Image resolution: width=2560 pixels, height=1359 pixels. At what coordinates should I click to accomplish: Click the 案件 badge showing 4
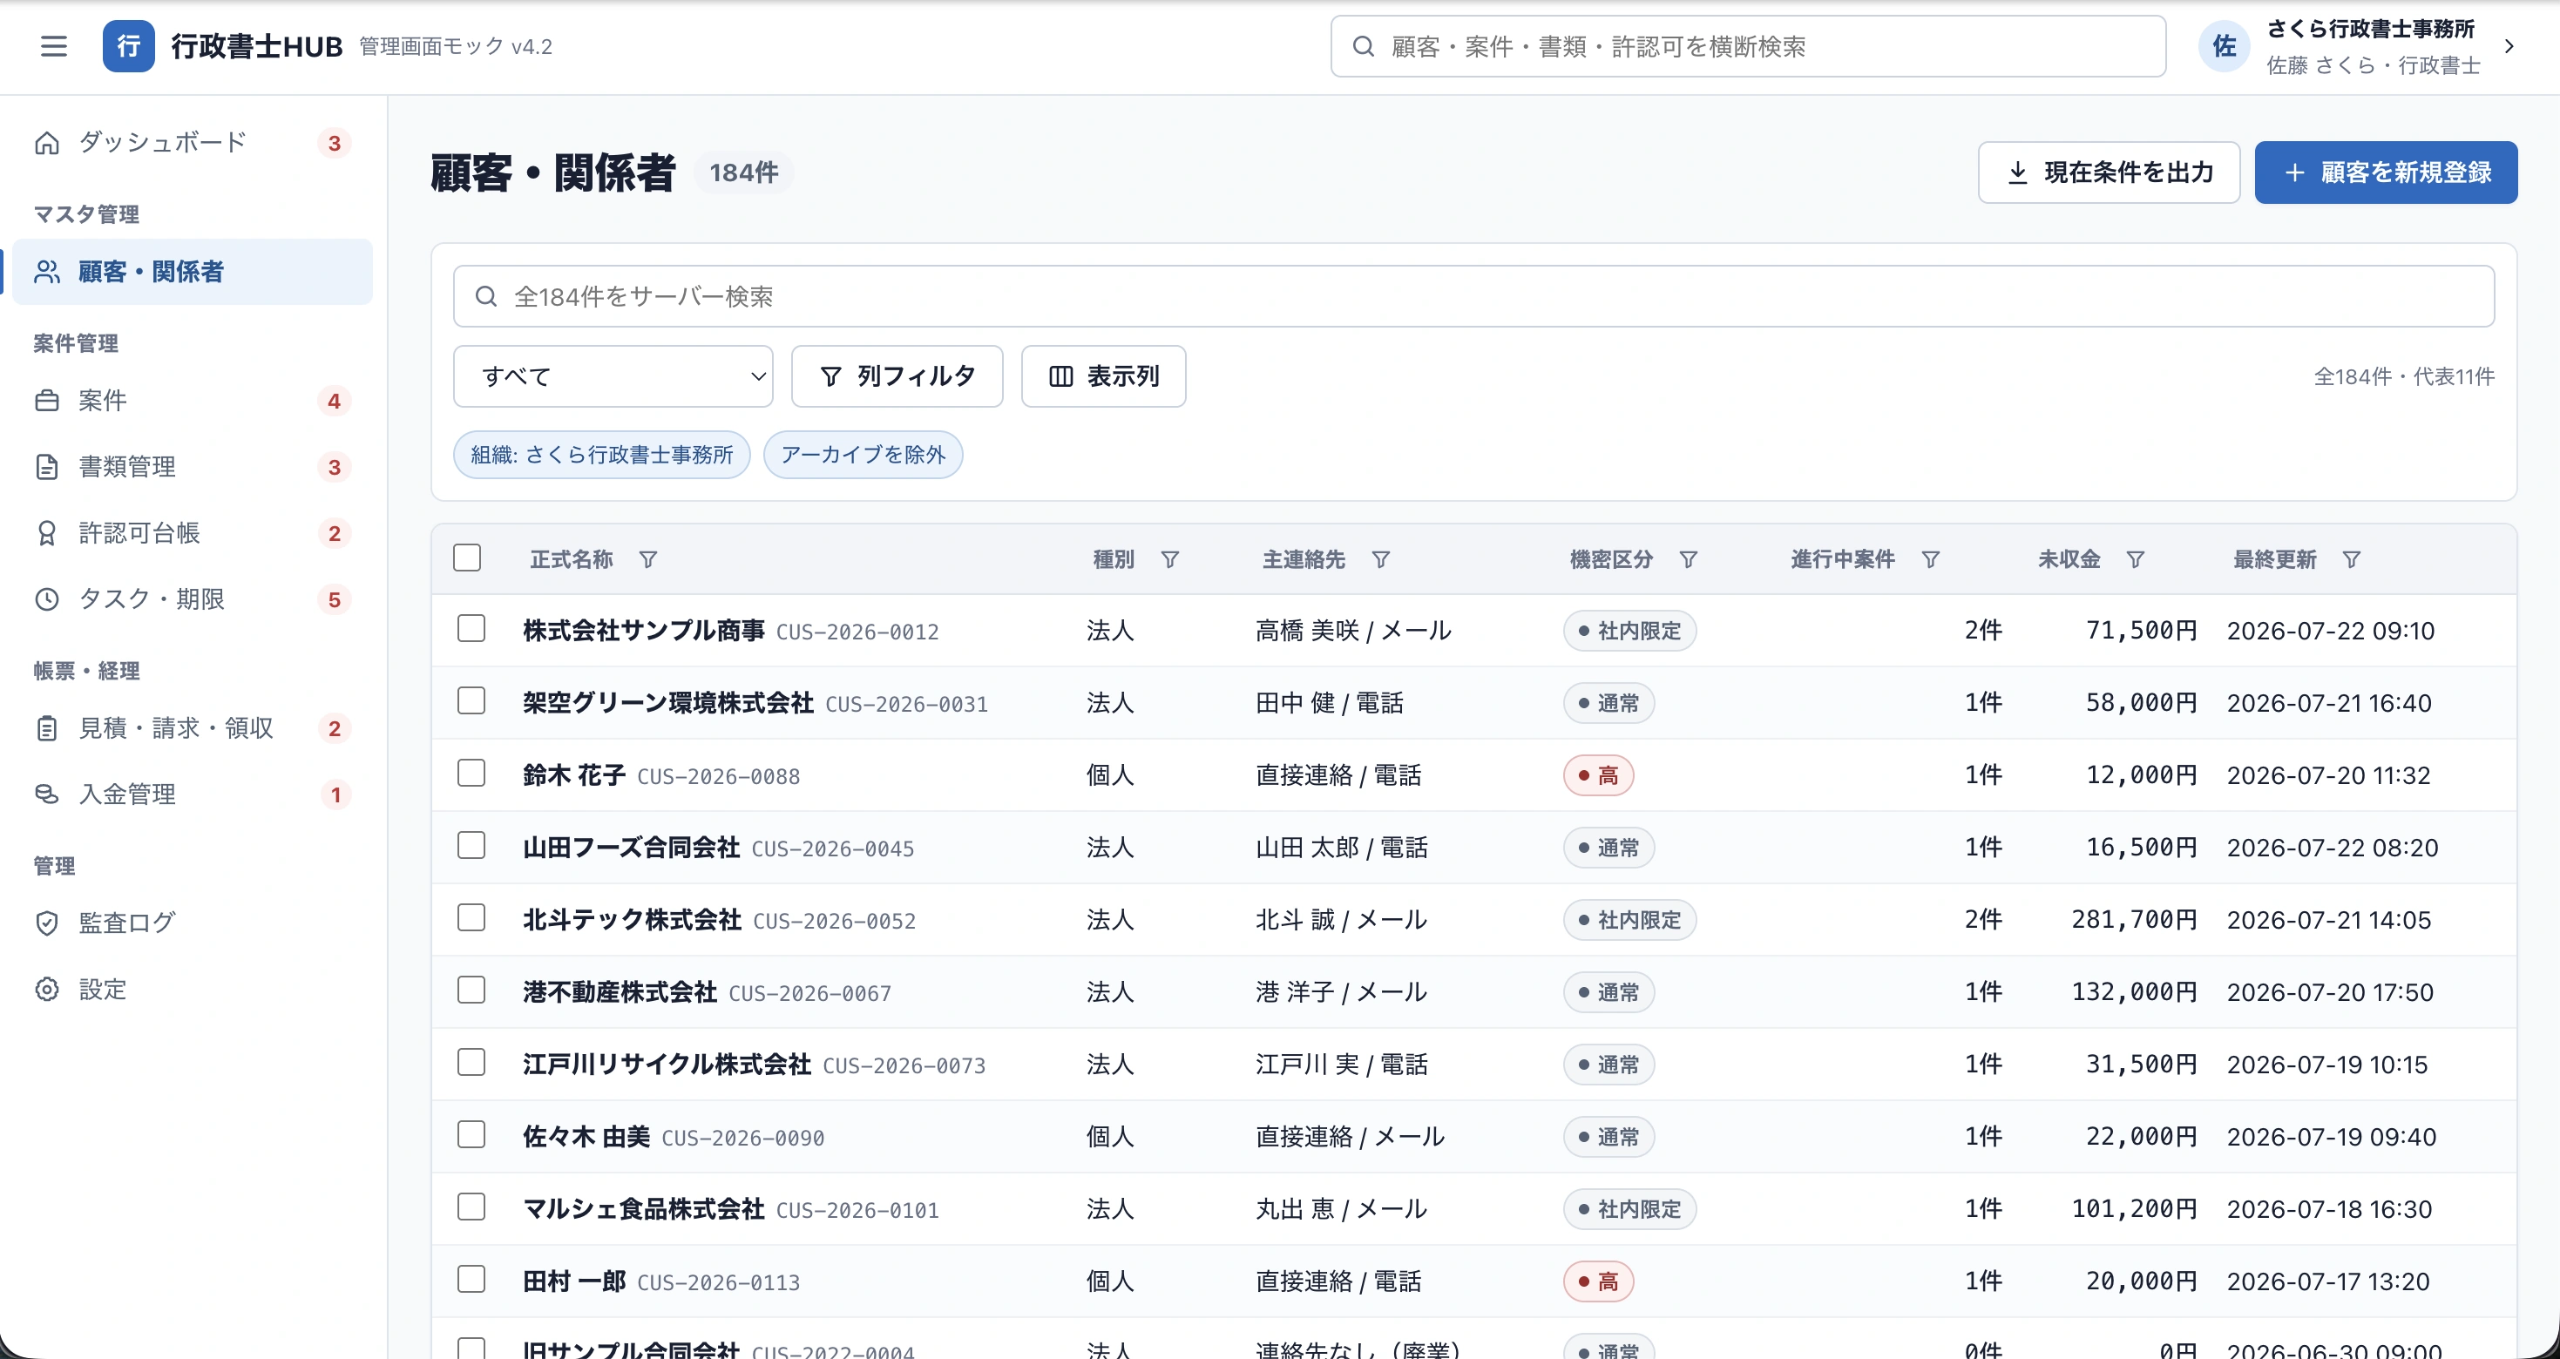point(334,401)
